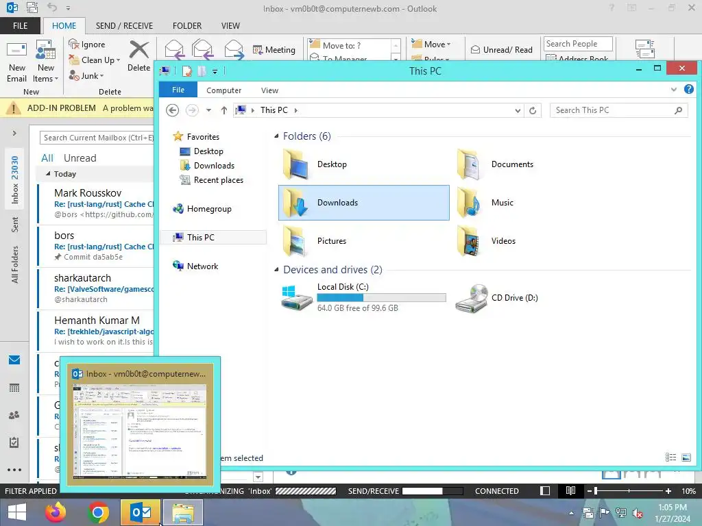Click Ignore in the Outlook Delete group

click(87, 45)
